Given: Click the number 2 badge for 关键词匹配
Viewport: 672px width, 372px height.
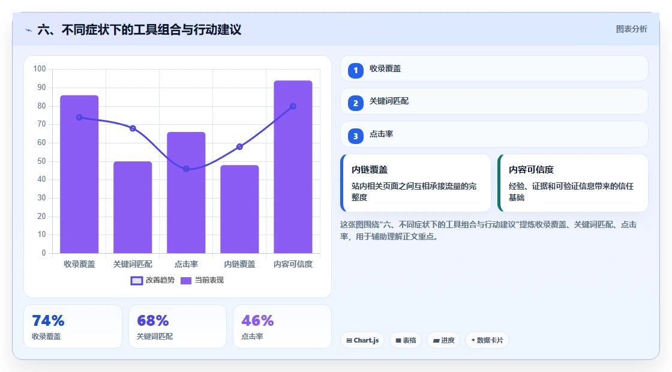Looking at the screenshot, I should 355,103.
